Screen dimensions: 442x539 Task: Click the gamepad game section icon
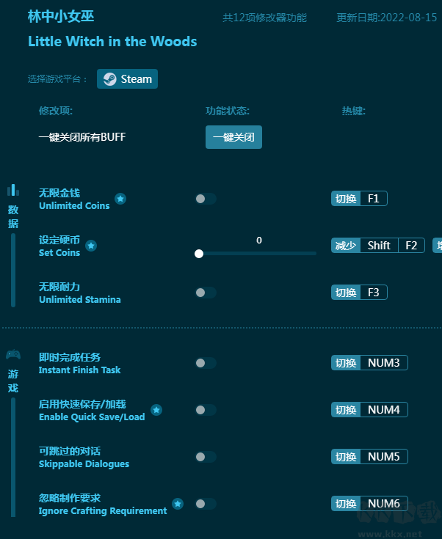click(x=13, y=354)
